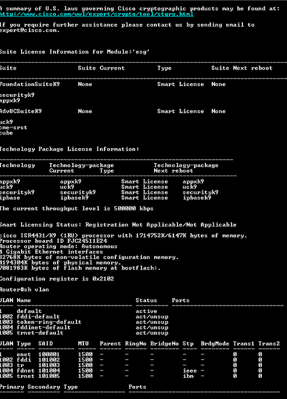Viewport: 287px width, 399px height.
Task: Click the trnet-default VLAN name
Action: (x=40, y=333)
